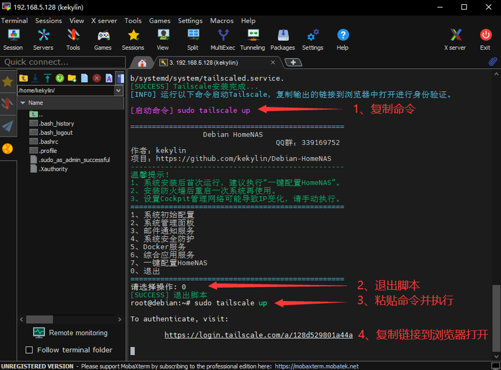
Task: Go to parent folder icon in SFTP toolbar
Action: click(x=23, y=78)
